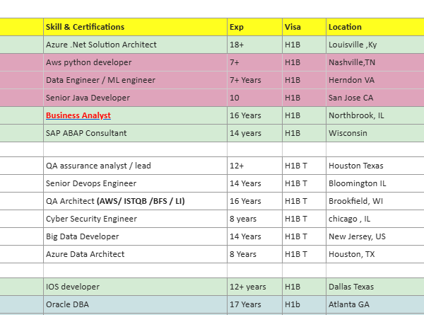Click the IOS developer cell
This screenshot has width=424, height=315.
click(135, 287)
